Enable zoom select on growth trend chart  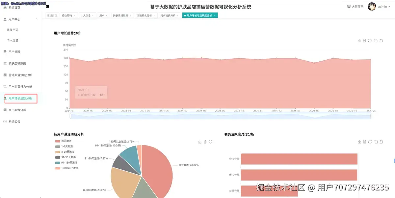pyautogui.click(x=376, y=41)
